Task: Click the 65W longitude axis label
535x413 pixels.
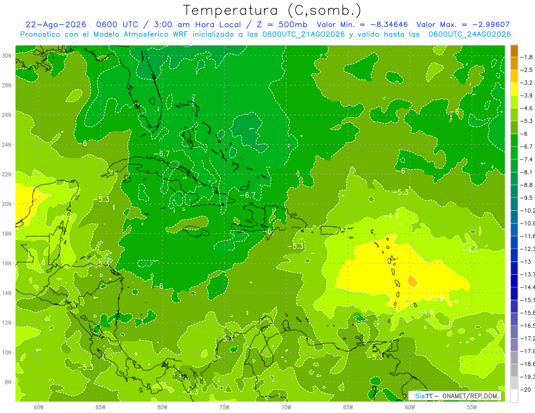Action: point(348,407)
